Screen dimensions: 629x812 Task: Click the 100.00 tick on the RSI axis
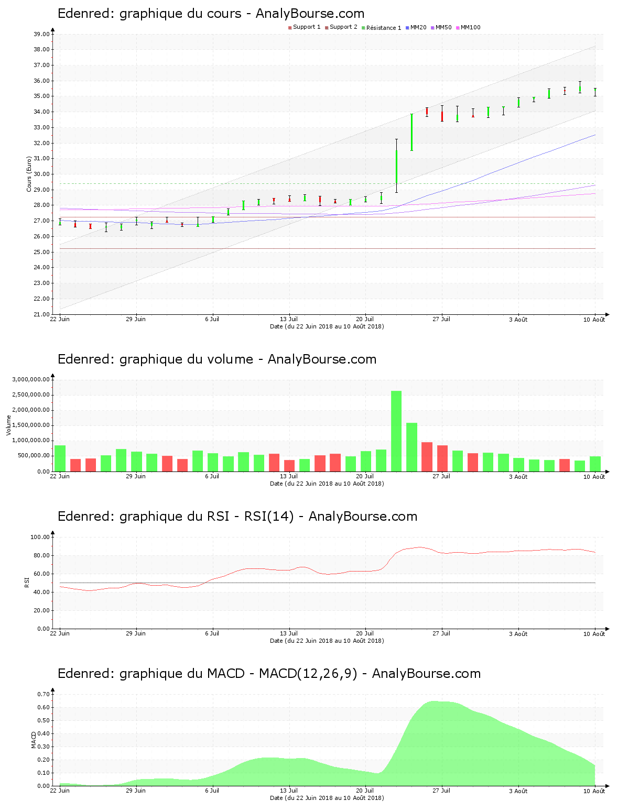click(x=40, y=537)
